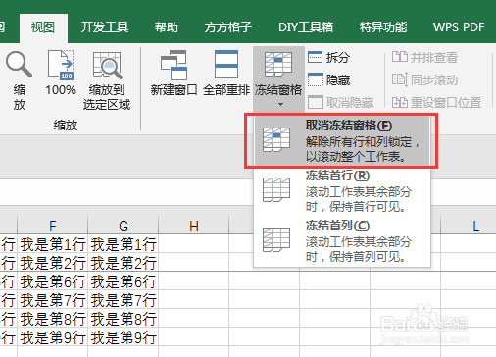The width and height of the screenshot is (496, 357).
Task: Click cell F with 我是第7行
Action: [52, 300]
